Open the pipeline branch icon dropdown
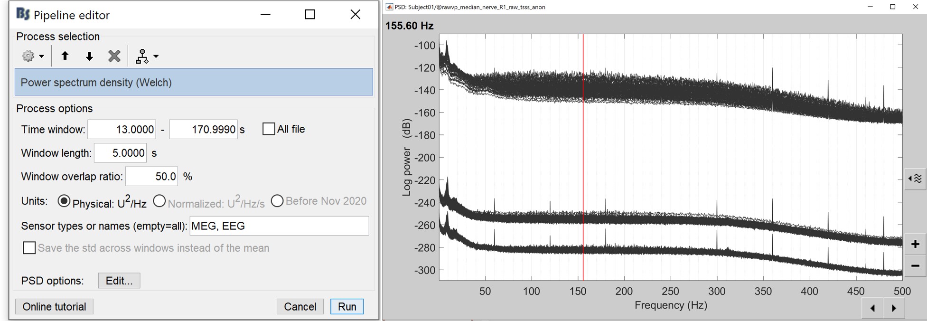The width and height of the screenshot is (927, 321). click(147, 57)
